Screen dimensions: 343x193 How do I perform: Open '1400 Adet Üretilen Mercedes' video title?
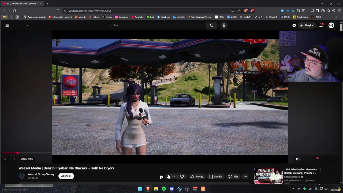300,171
